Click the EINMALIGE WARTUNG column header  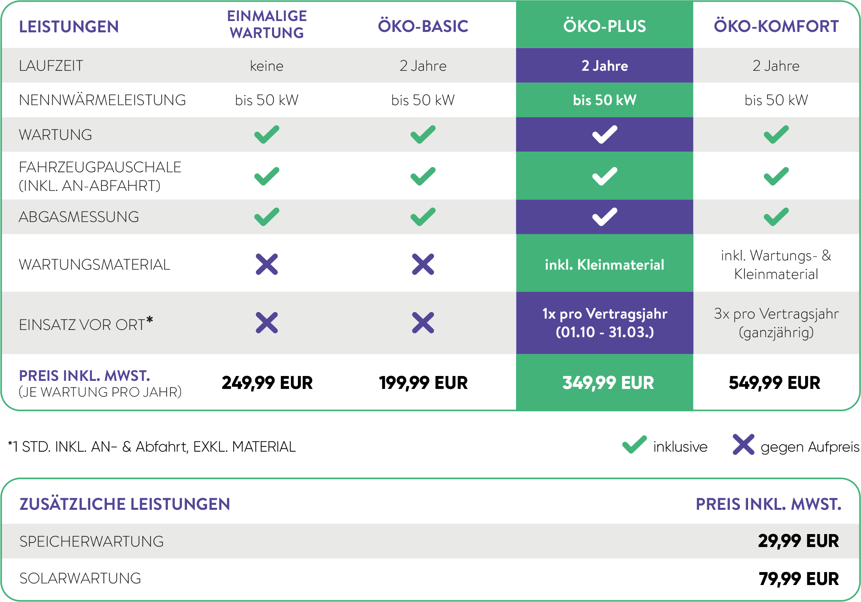coord(267,24)
